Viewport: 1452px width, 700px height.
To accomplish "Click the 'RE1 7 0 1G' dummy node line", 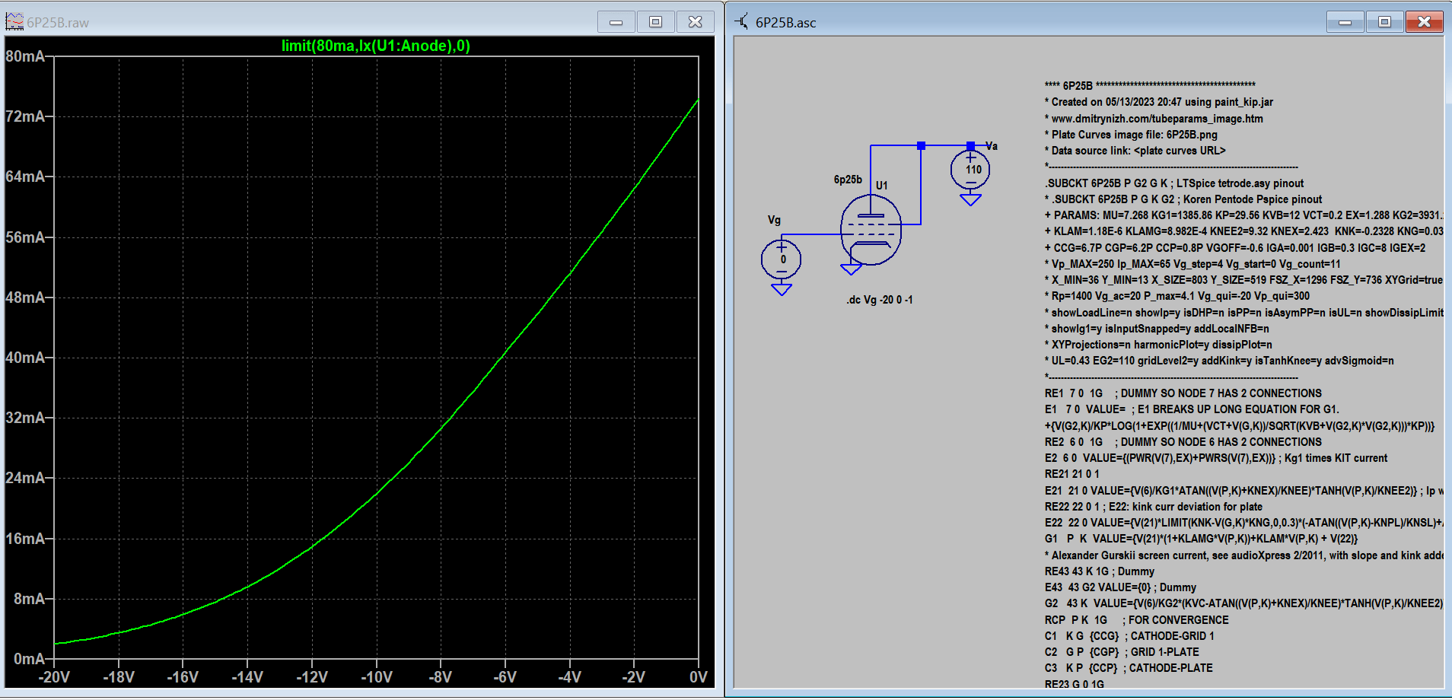I will (1183, 393).
